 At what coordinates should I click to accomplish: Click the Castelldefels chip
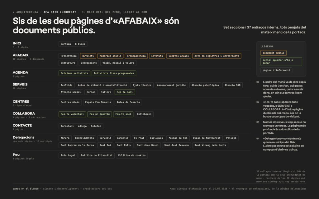(84, 138)
